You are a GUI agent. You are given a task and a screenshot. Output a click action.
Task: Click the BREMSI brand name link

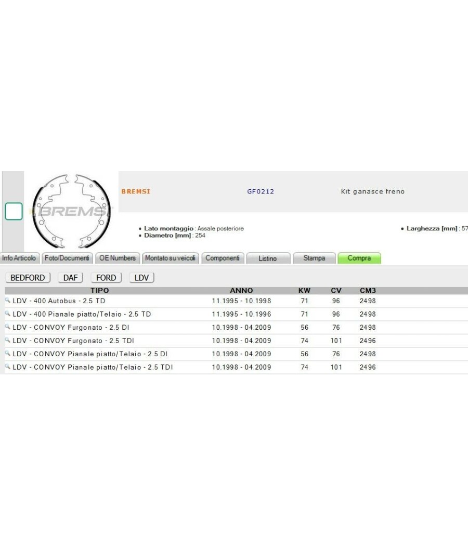pos(136,191)
